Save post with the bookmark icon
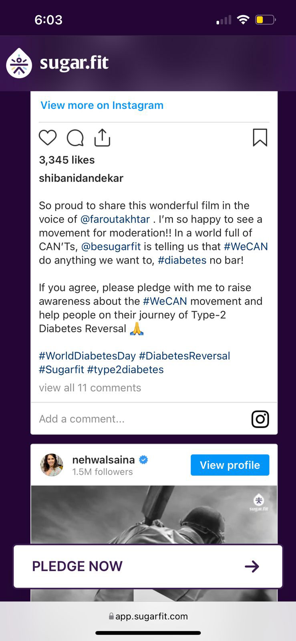 pos(260,137)
